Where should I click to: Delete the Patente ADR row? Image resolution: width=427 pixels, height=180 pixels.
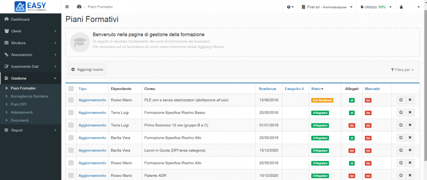pos(410,175)
